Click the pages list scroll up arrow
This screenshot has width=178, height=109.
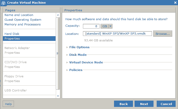click(58, 15)
